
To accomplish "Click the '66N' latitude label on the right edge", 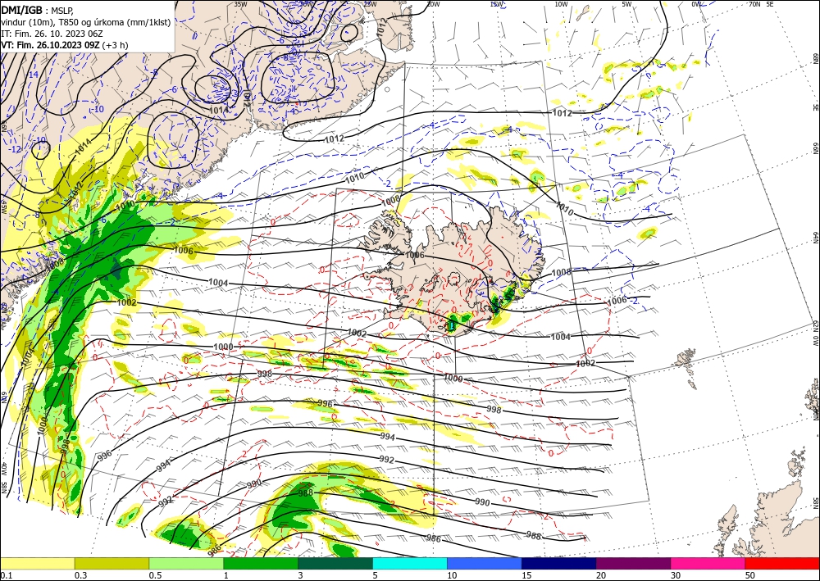I will (x=815, y=148).
